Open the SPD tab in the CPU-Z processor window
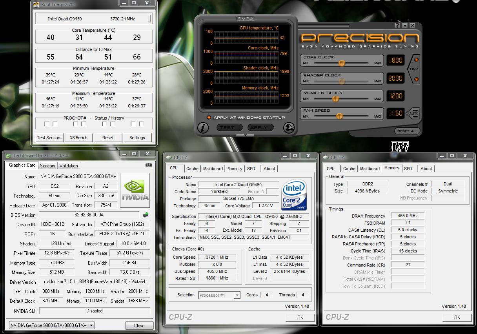This screenshot has height=334, width=477. [251, 169]
